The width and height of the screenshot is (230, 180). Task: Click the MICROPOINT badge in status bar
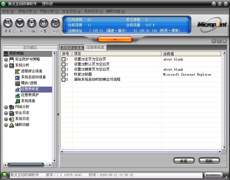coord(213,175)
